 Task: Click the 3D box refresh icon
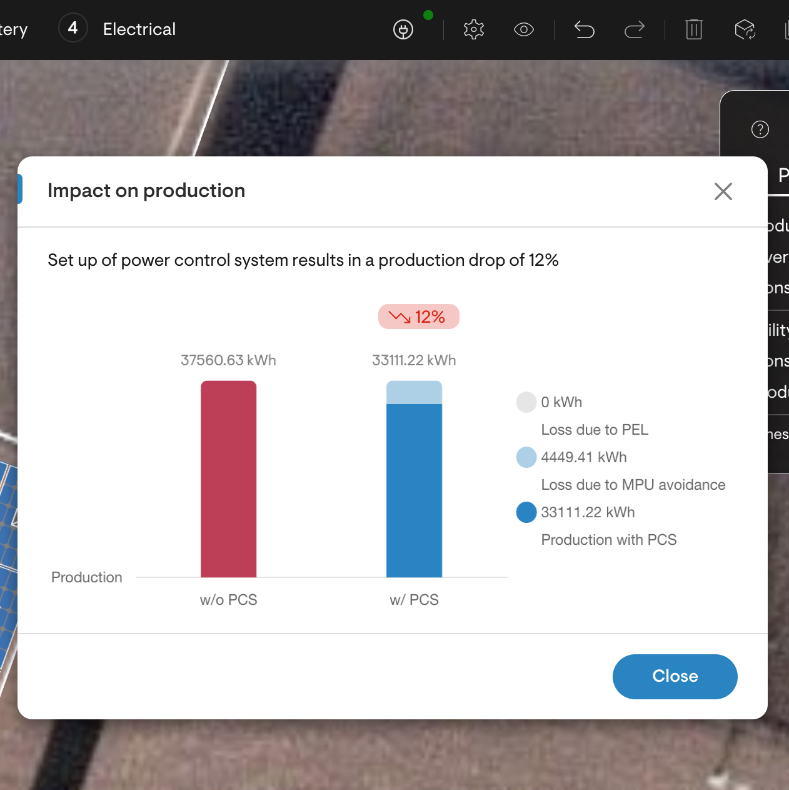[x=745, y=29]
